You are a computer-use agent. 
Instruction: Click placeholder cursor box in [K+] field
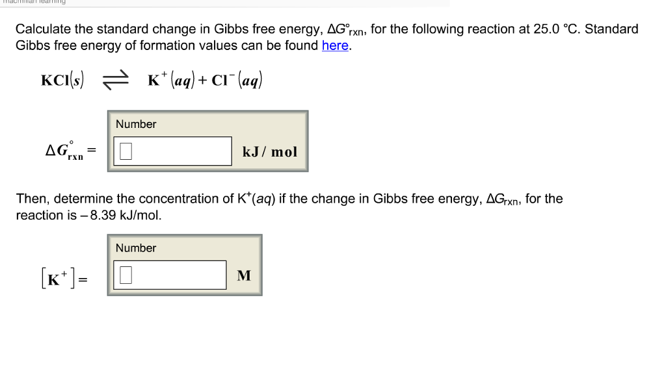pyautogui.click(x=126, y=275)
